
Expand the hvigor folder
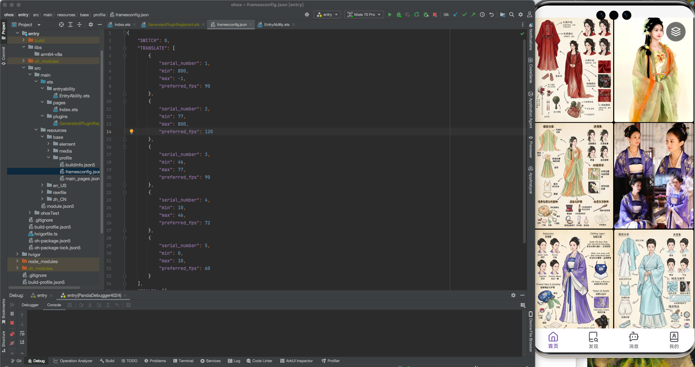[x=17, y=254]
